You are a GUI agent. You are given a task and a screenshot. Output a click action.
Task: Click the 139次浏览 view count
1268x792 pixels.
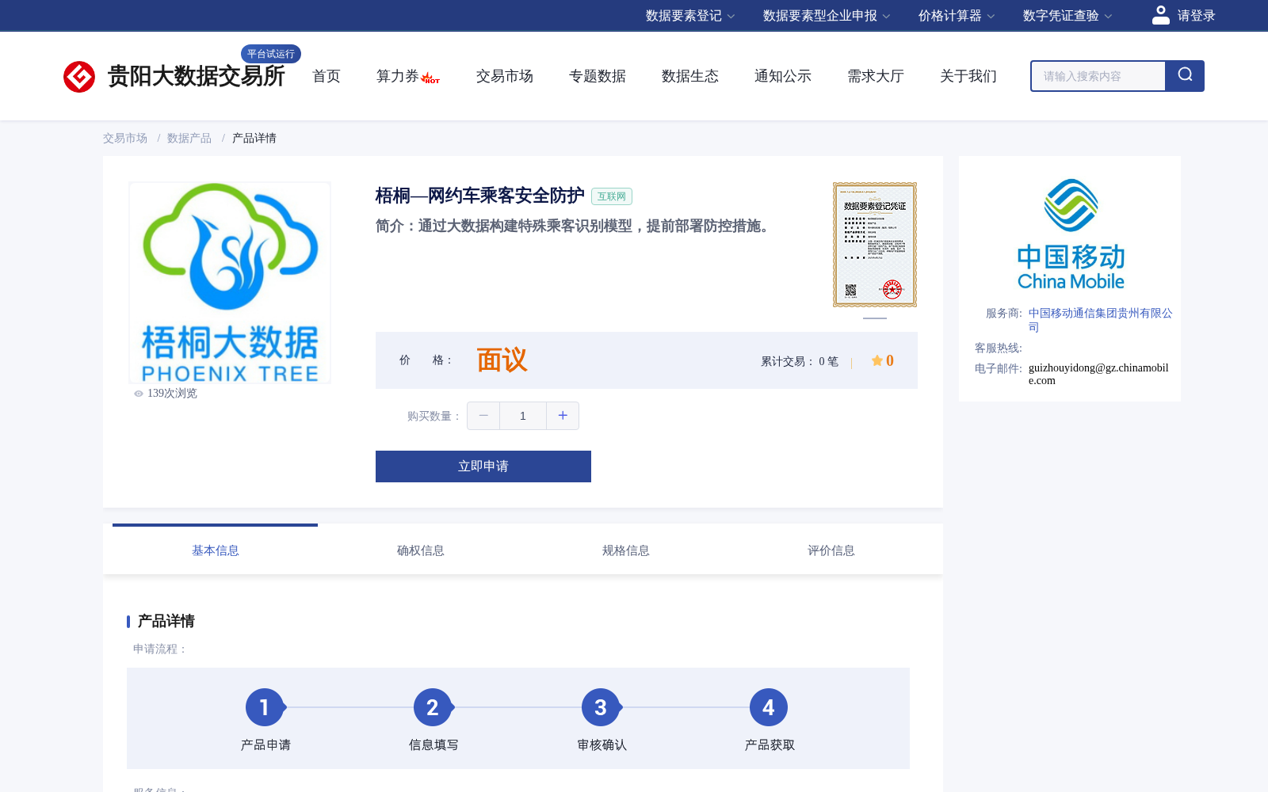tap(172, 394)
